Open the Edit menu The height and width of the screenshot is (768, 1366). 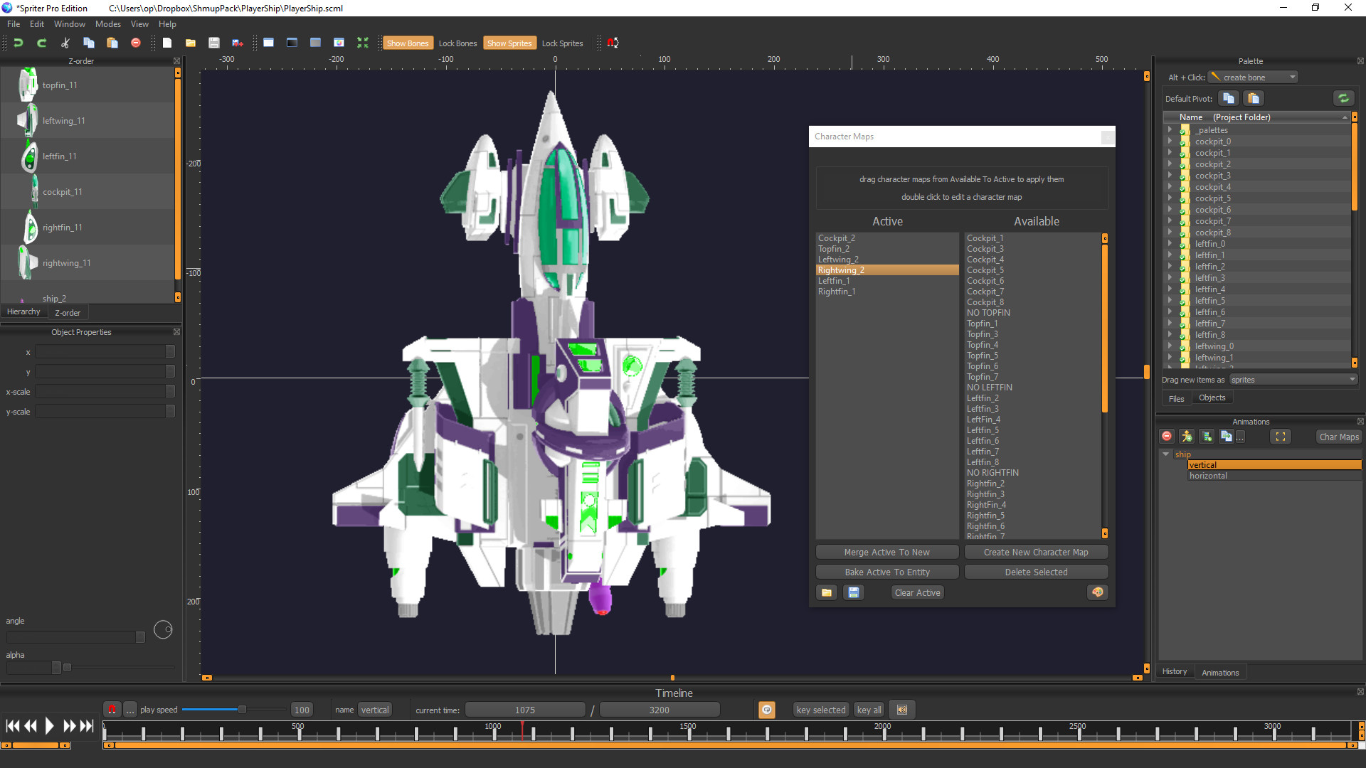coord(36,23)
